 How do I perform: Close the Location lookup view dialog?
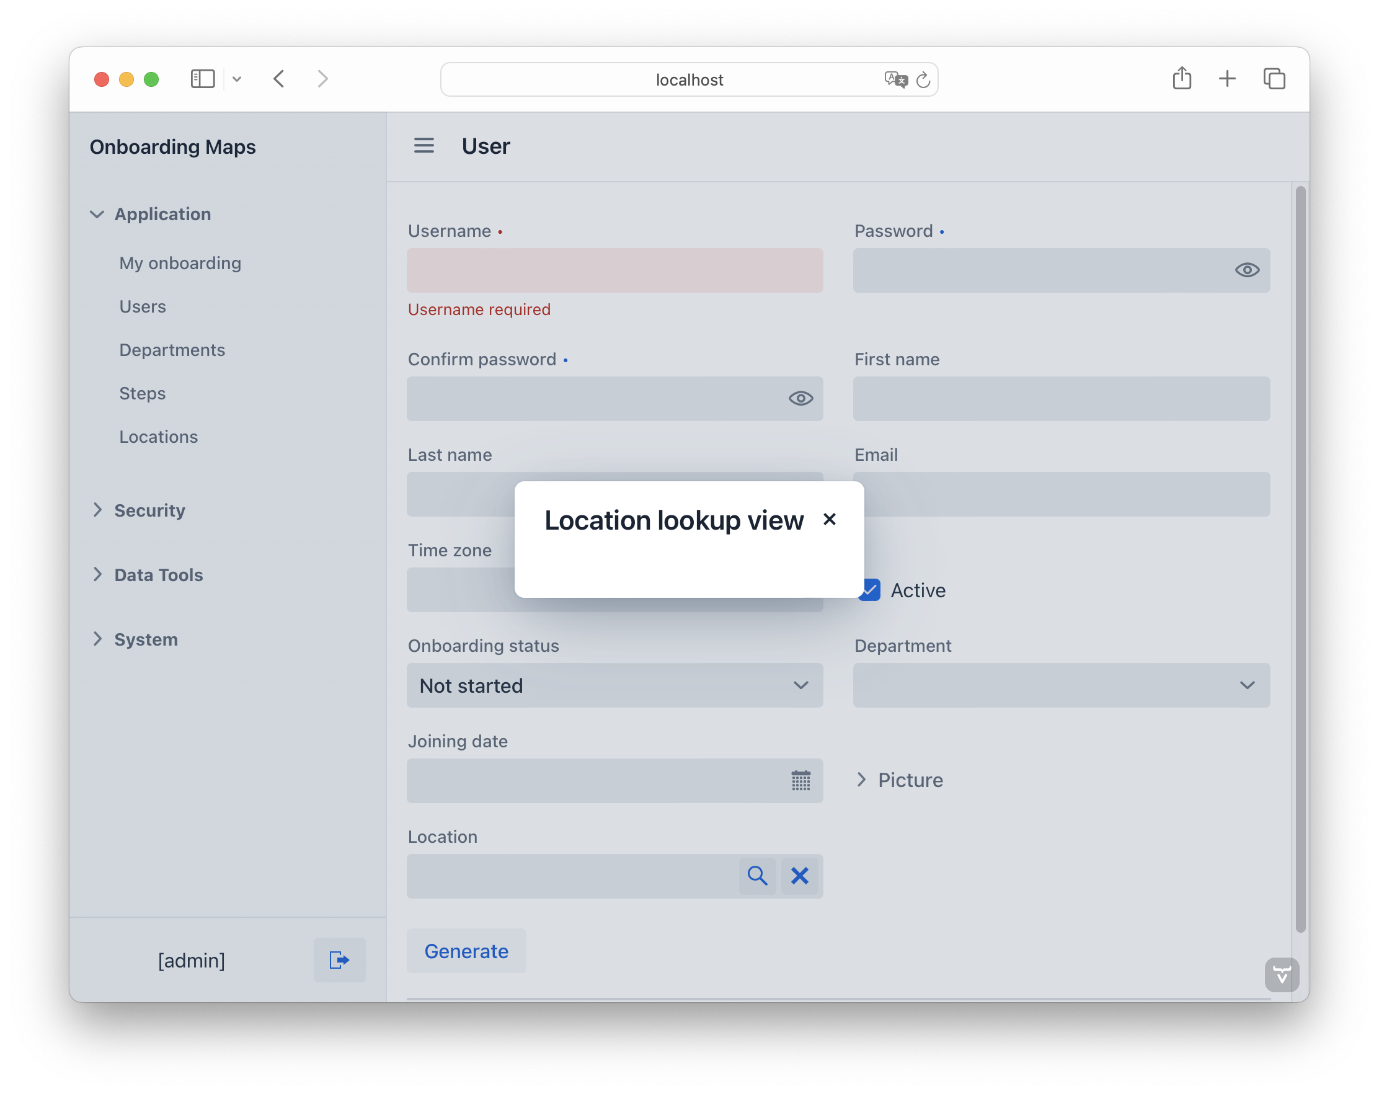tap(829, 520)
